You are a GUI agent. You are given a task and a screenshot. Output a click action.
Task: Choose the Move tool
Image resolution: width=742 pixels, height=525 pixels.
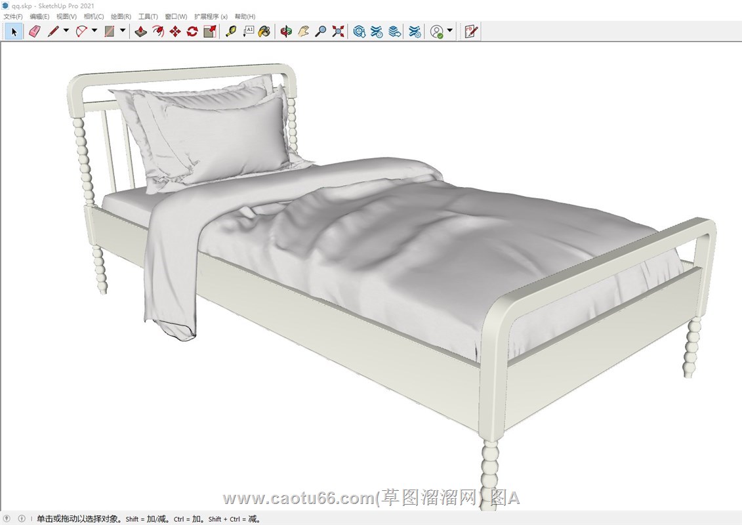pyautogui.click(x=175, y=31)
